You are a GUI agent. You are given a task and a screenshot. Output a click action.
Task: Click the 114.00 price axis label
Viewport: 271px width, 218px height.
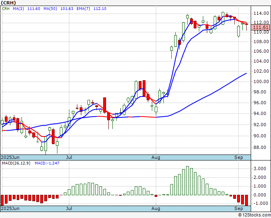click(261, 13)
